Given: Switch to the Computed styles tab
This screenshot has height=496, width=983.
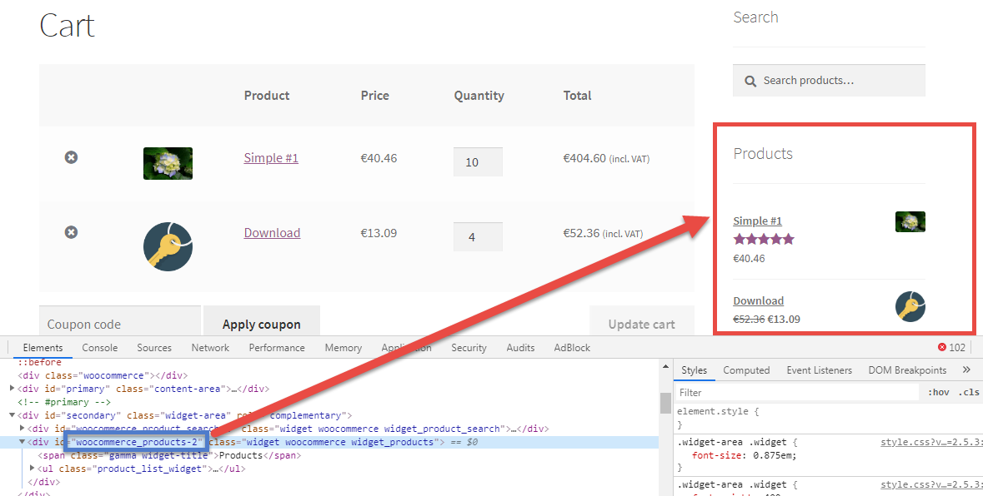Looking at the screenshot, I should (x=746, y=370).
